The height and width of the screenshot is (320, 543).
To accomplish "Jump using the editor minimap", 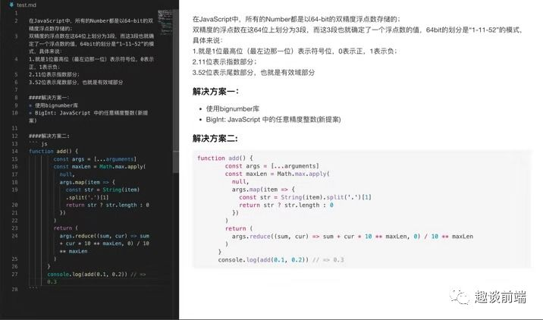I will coord(165,21).
